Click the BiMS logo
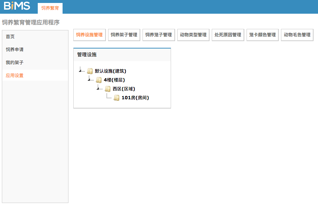 click(17, 6)
